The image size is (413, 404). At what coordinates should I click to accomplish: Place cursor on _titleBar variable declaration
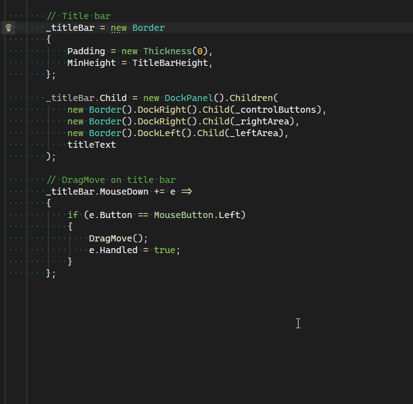point(70,28)
